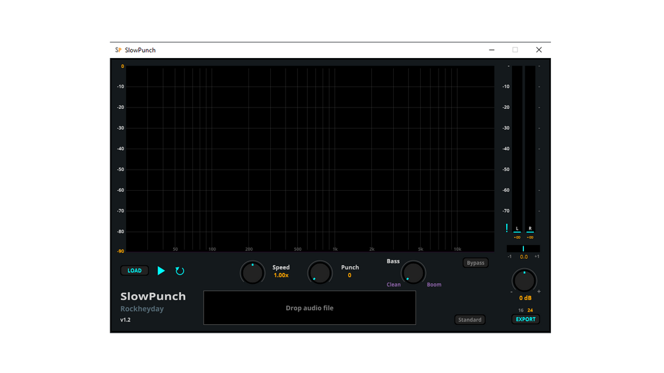The image size is (664, 373).
Task: Start playback with the play icon
Action: [161, 271]
